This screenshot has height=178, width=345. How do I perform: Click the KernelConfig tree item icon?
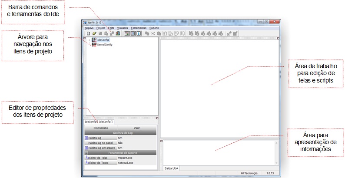(x=94, y=45)
